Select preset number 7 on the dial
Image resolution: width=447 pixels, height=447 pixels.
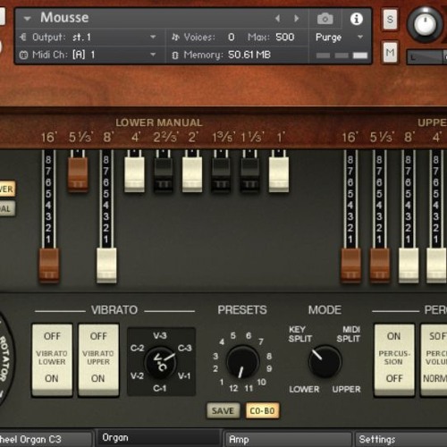click(x=261, y=342)
